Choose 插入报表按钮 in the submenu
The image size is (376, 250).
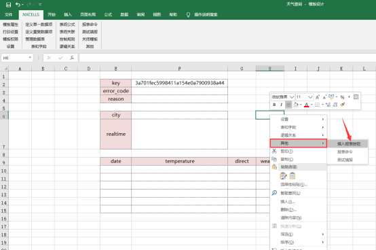pos(347,144)
